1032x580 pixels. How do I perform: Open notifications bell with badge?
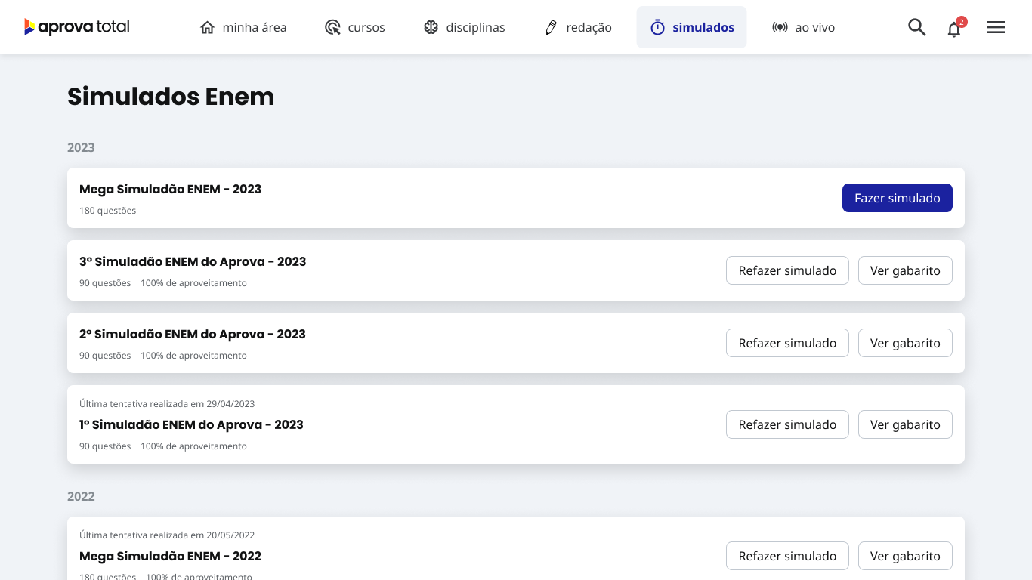pyautogui.click(x=956, y=27)
